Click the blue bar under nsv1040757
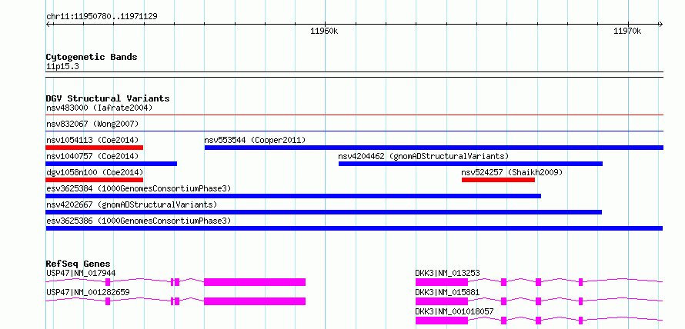685x329 pixels. click(x=112, y=164)
